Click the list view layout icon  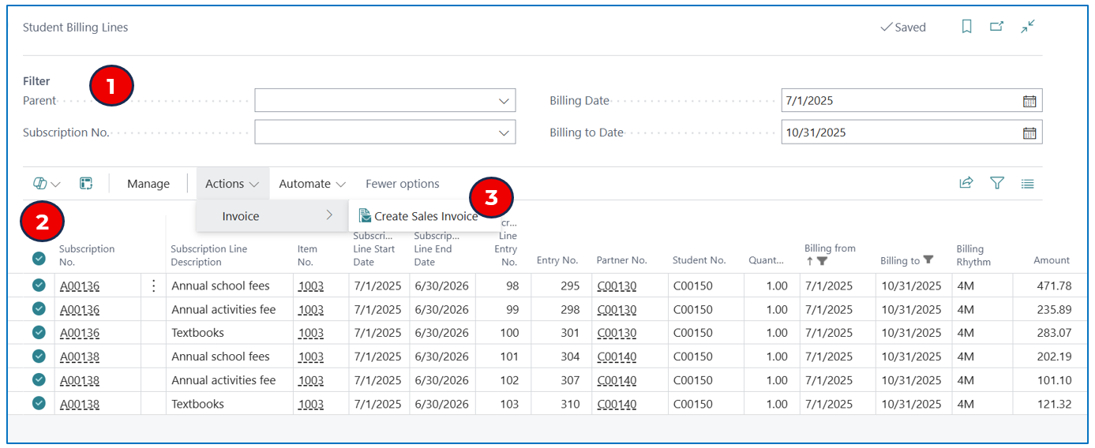click(x=1027, y=184)
